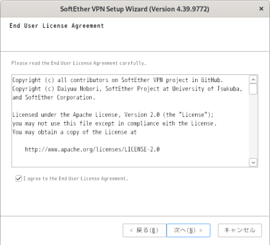Click the "You may obtain a copy" line
The height and width of the screenshot is (245, 270).
coord(74,132)
